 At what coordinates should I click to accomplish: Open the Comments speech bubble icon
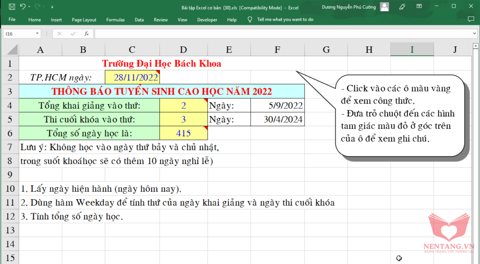click(x=471, y=20)
